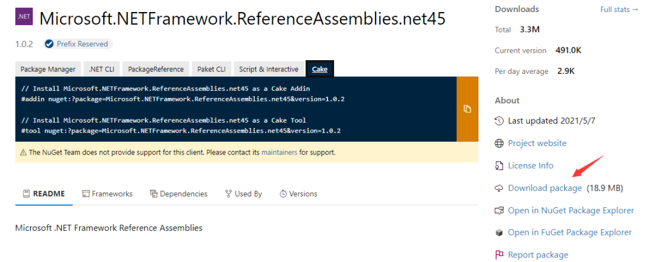The image size is (649, 262).
Task: Open the License Info link
Action: pos(531,166)
